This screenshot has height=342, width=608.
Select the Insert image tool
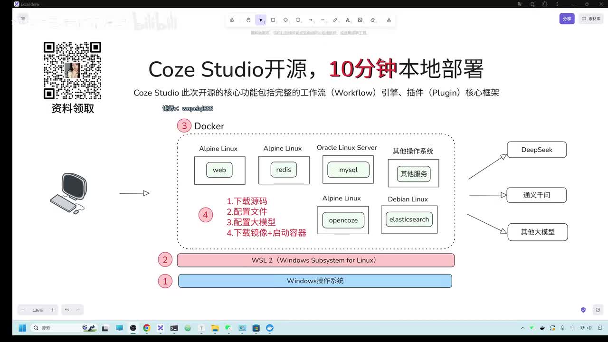point(360,20)
